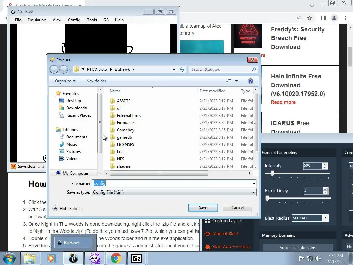Click Start Auto-Corrupt in RTCV
This screenshot has height=265, width=353.
click(x=228, y=246)
